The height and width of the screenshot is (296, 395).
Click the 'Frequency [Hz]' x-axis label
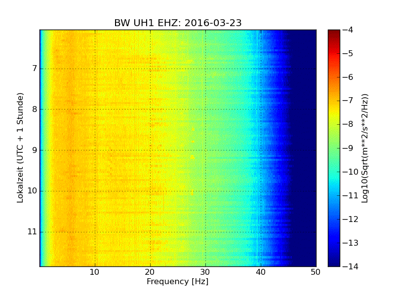tap(177, 282)
